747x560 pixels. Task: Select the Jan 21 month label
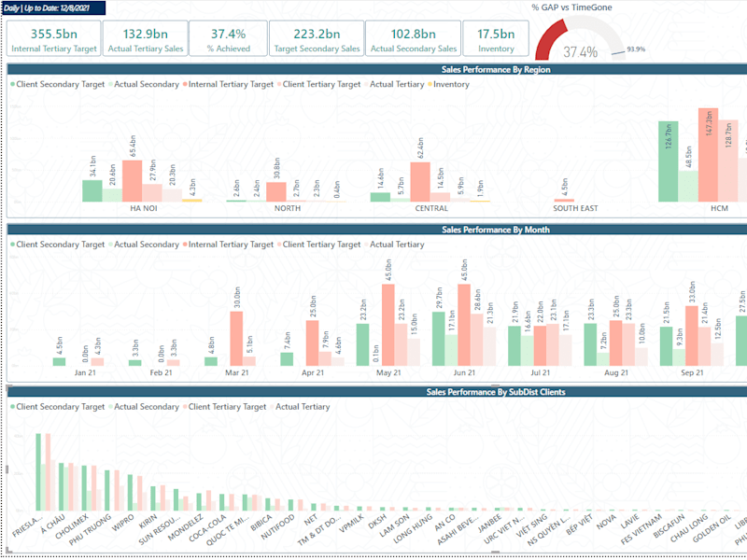click(85, 372)
